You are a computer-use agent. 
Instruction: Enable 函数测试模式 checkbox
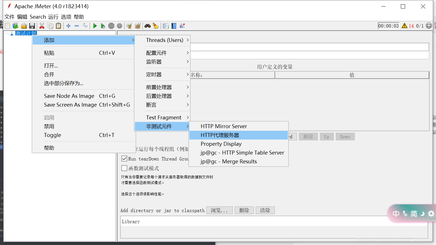tap(124, 168)
